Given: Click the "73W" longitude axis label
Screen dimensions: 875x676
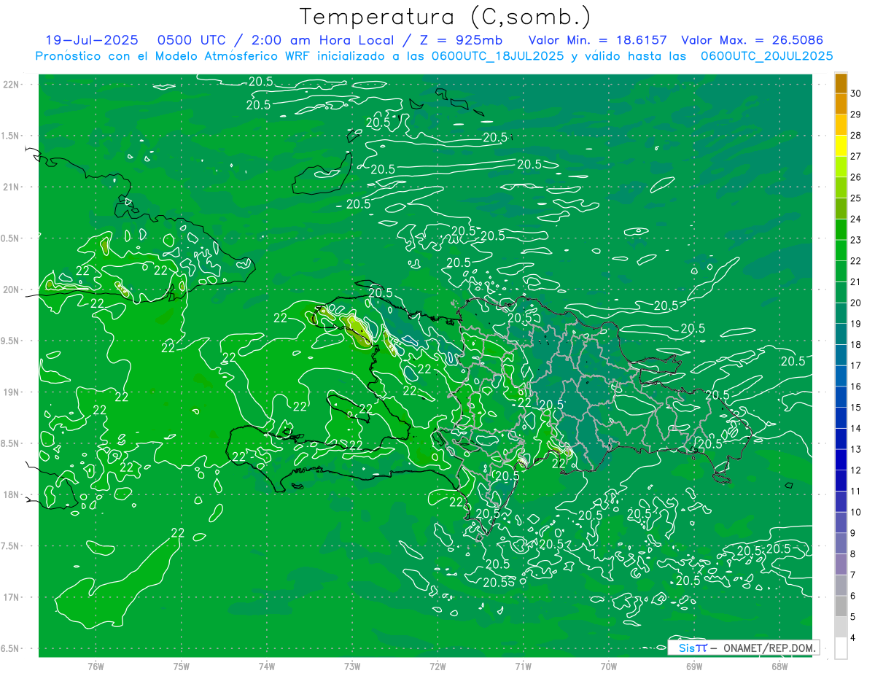Looking at the screenshot, I should point(352,666).
